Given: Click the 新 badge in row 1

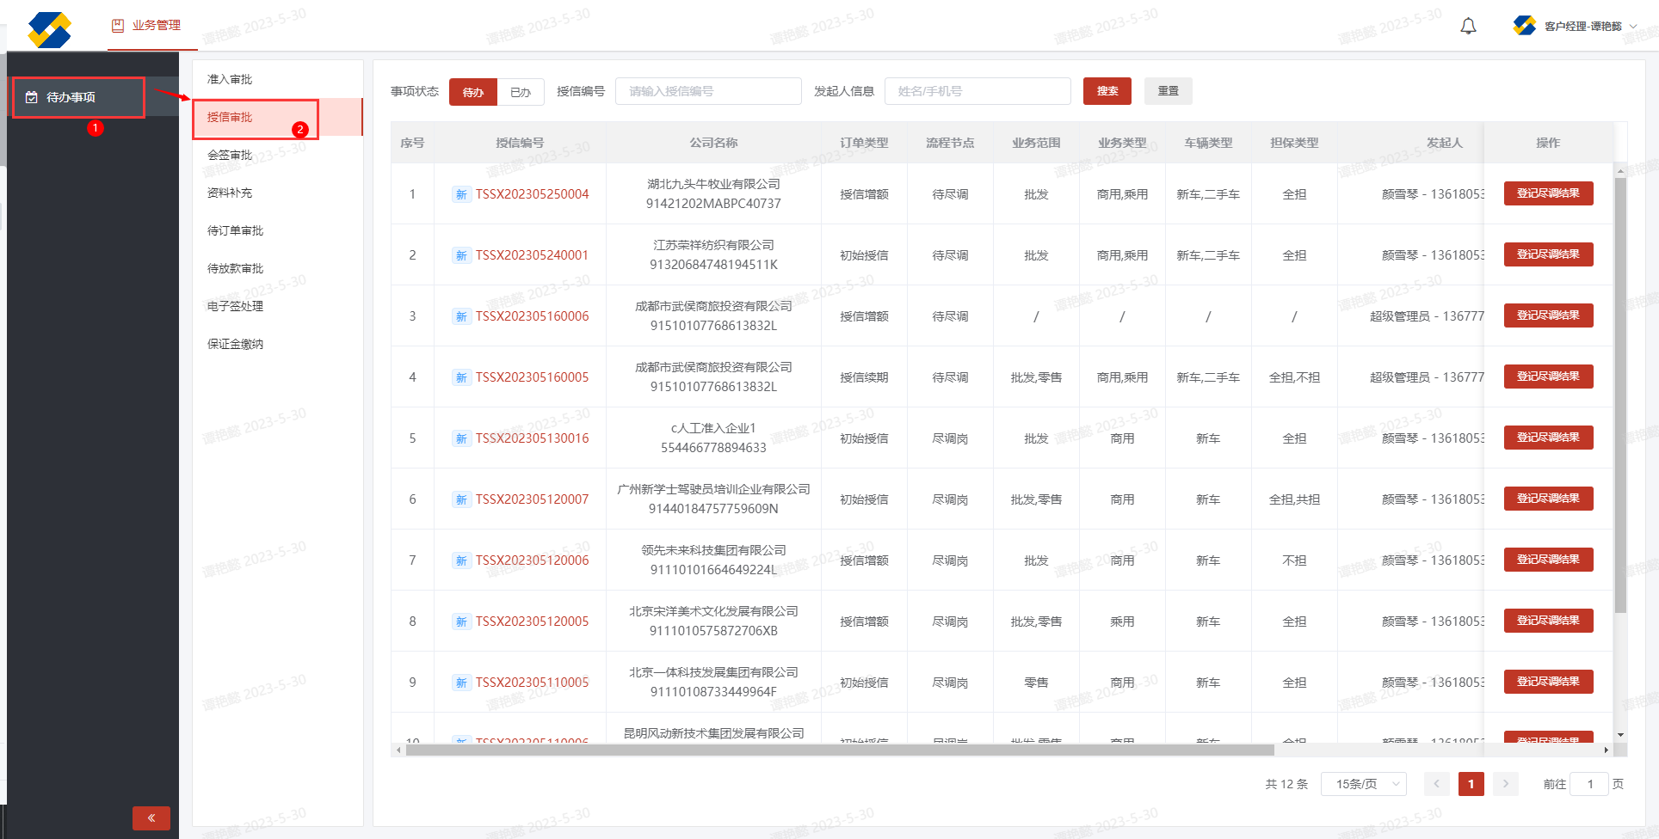Looking at the screenshot, I should [461, 195].
